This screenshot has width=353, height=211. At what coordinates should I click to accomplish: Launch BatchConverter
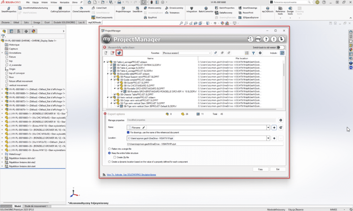coord(206,9)
